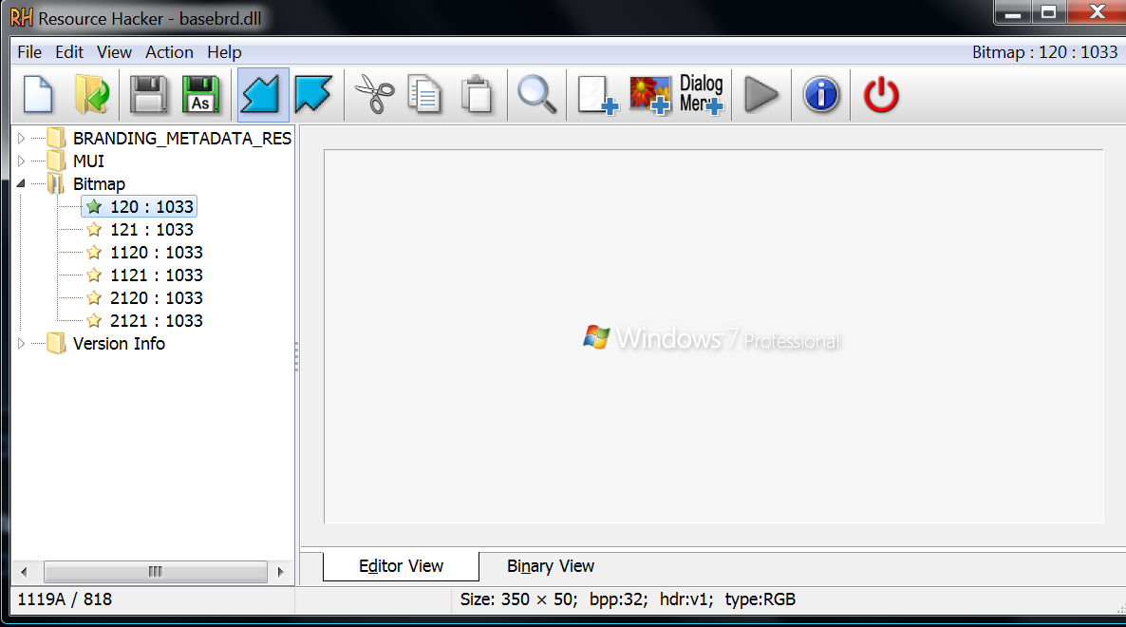
Task: Select the BRANDING_METADATA_RES tree label
Action: tap(182, 138)
